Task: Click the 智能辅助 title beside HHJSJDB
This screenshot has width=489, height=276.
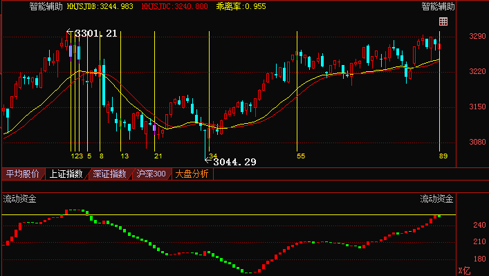Action: pyautogui.click(x=46, y=6)
